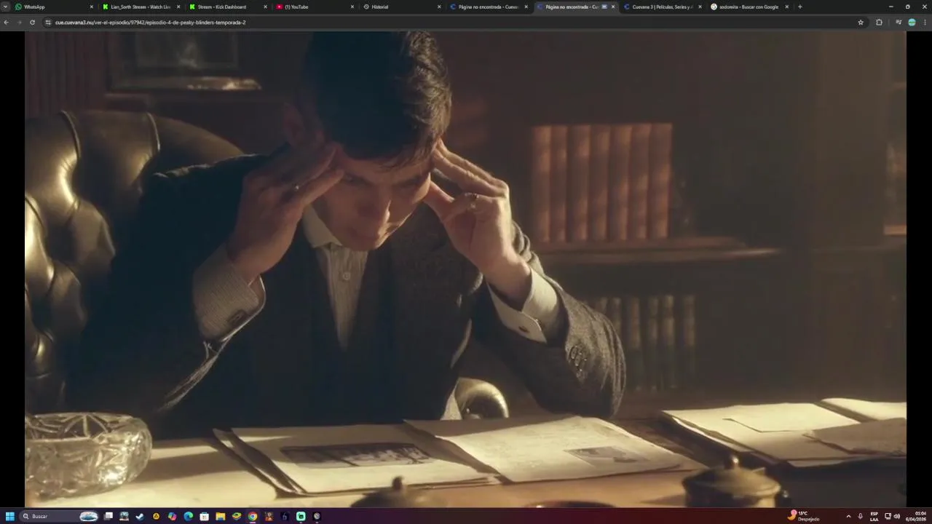
Task: View site information icon in address bar
Action: [48, 23]
